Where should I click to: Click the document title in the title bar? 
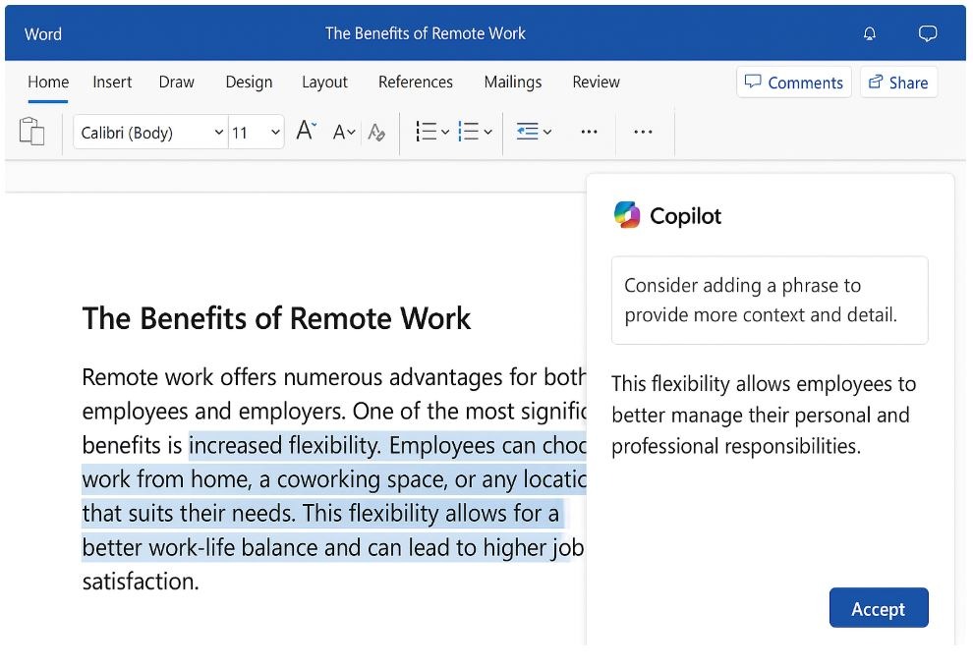pyautogui.click(x=425, y=33)
